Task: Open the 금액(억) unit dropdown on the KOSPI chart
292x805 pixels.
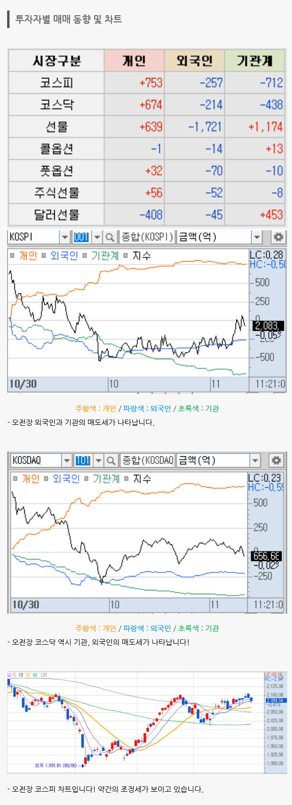Action: coord(257,237)
